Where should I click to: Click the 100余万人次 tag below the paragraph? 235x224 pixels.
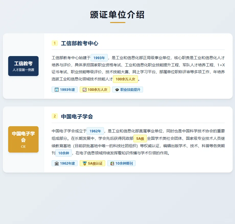(x=95, y=90)
